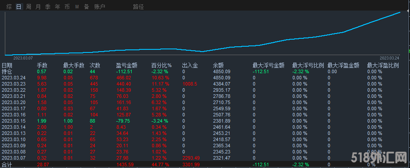Click loss value -79.75
Screen dimensions: 410x168
pyautogui.click(x=123, y=121)
